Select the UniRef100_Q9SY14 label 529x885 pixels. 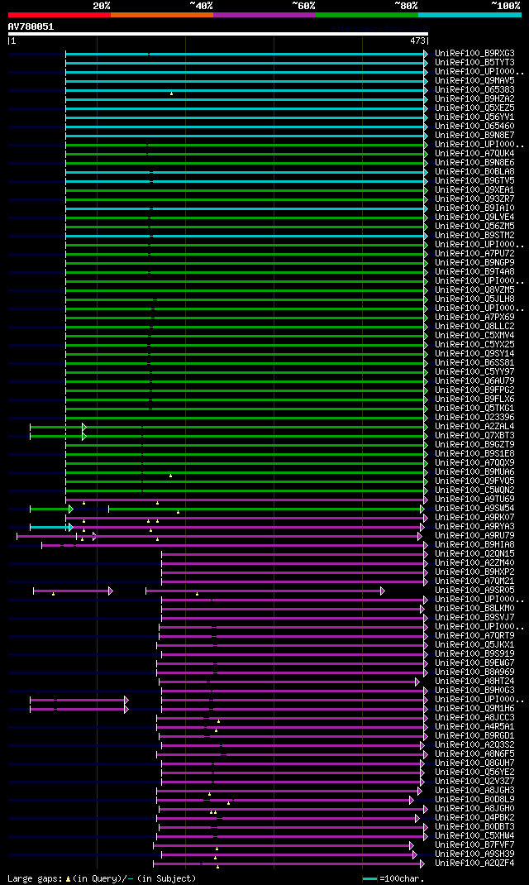474,354
